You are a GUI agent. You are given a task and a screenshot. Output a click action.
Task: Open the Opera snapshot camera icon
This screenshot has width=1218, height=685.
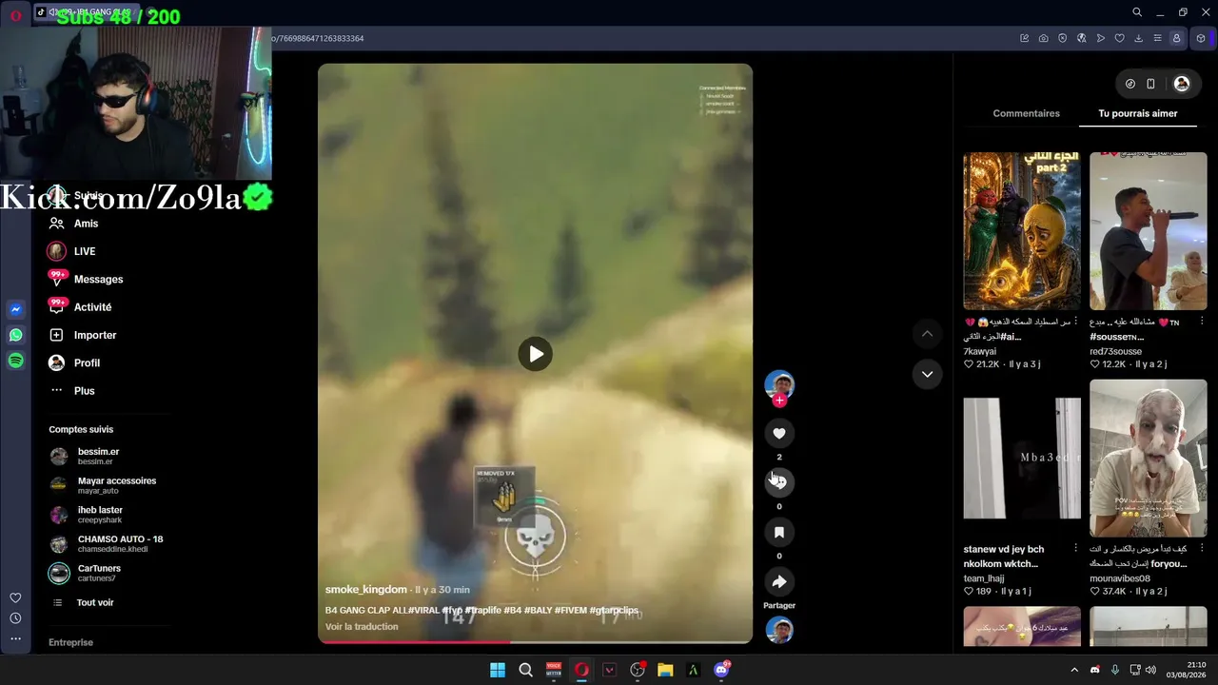click(1044, 38)
